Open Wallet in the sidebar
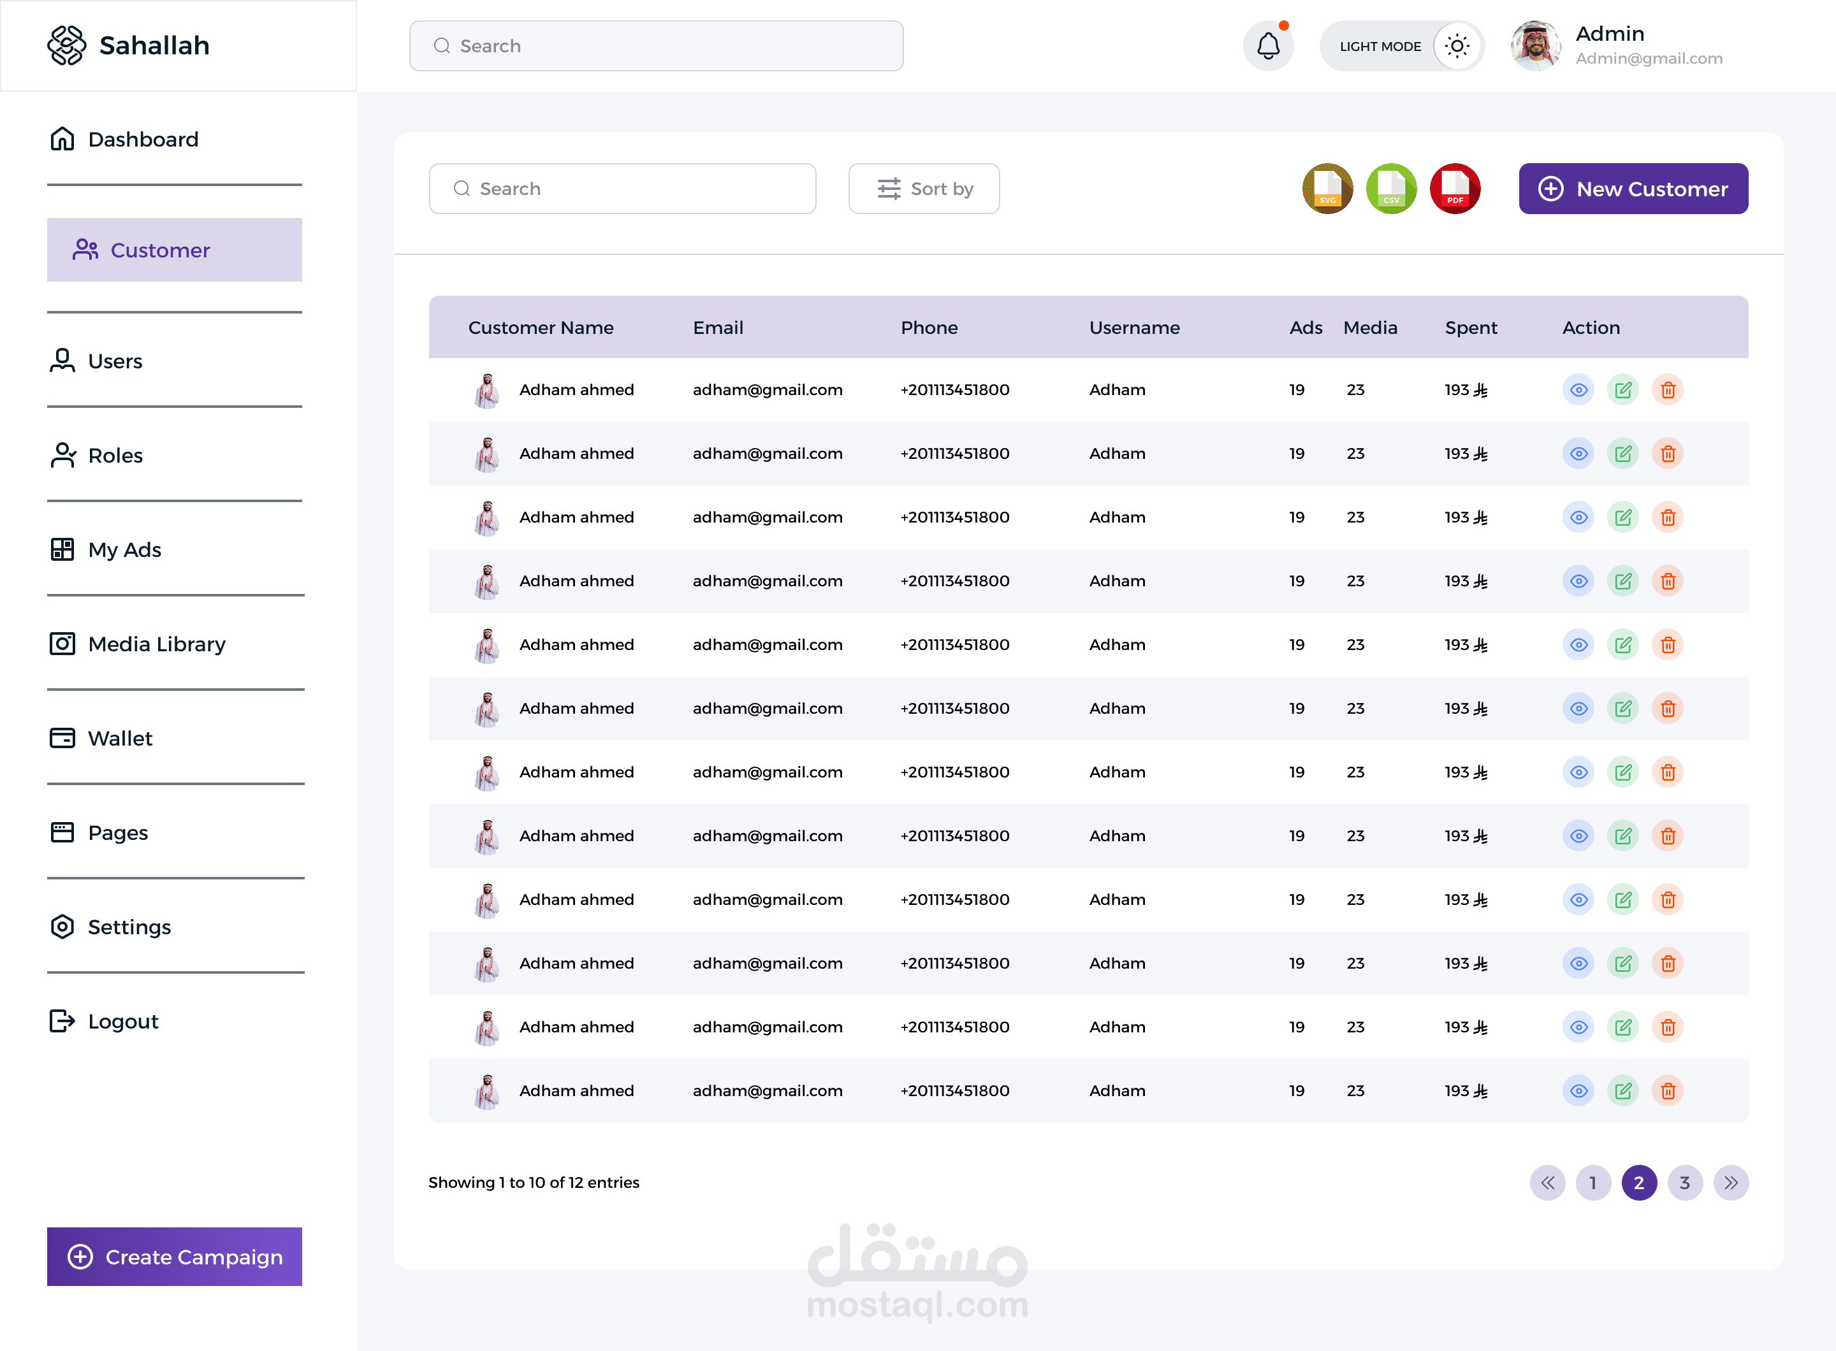 119,739
